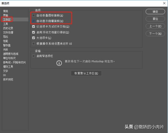Open the 单位与标尺 category
The width and height of the screenshot is (168, 133).
tap(9, 58)
